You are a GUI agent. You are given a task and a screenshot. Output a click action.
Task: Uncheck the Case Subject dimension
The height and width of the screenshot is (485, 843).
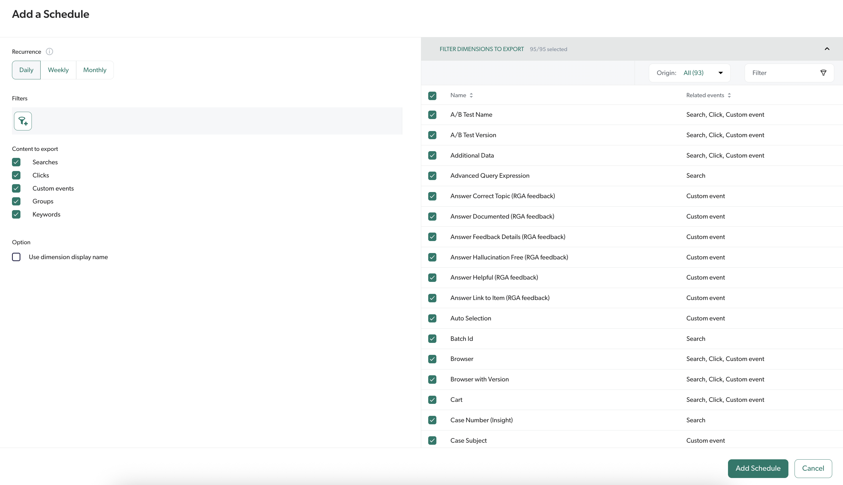pos(432,440)
